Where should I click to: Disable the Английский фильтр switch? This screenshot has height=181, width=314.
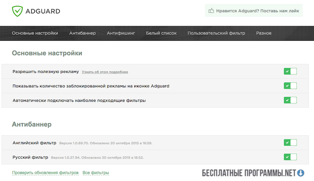pos(290,143)
